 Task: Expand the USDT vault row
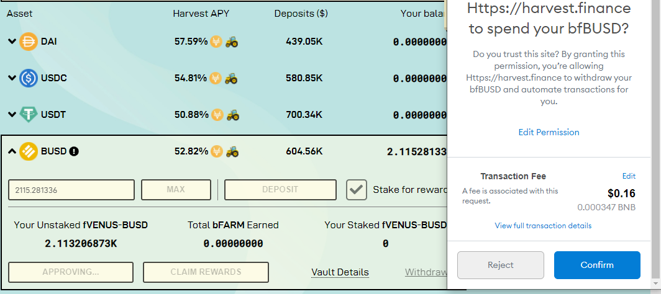point(12,114)
